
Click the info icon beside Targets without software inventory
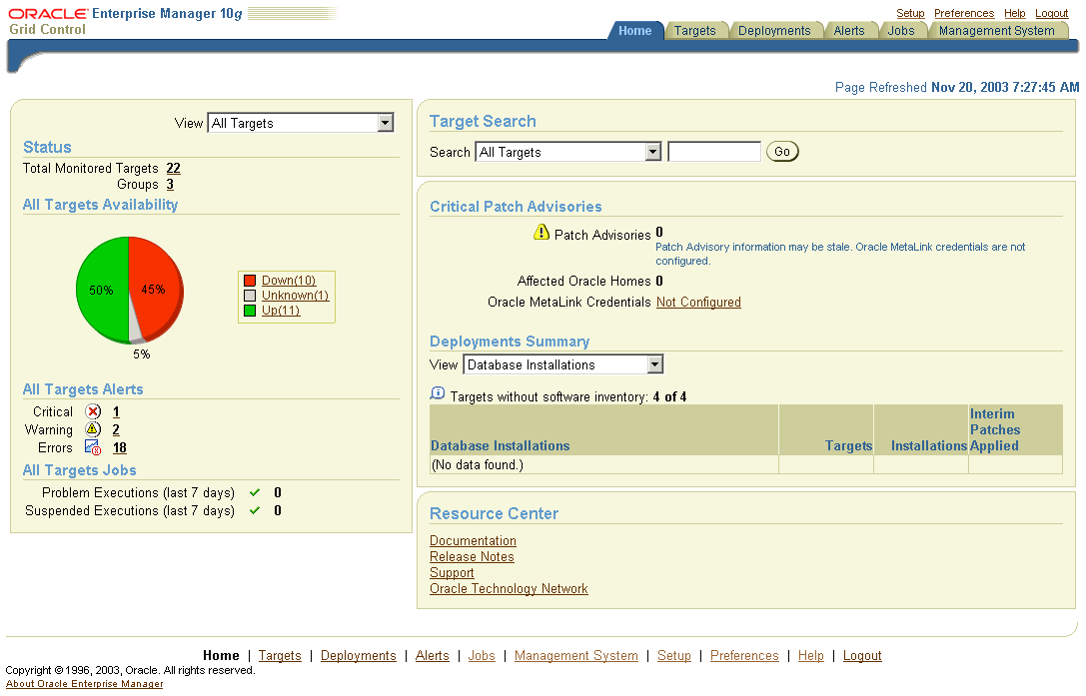438,394
